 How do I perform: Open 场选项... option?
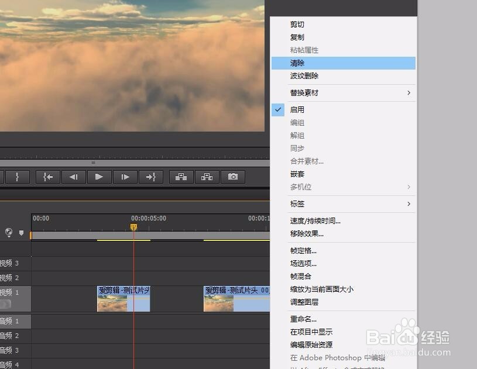pos(344,264)
